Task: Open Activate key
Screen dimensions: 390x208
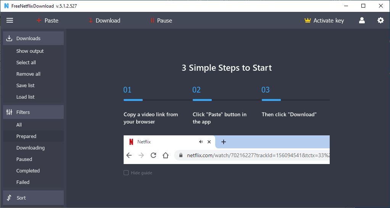Action: pos(324,20)
